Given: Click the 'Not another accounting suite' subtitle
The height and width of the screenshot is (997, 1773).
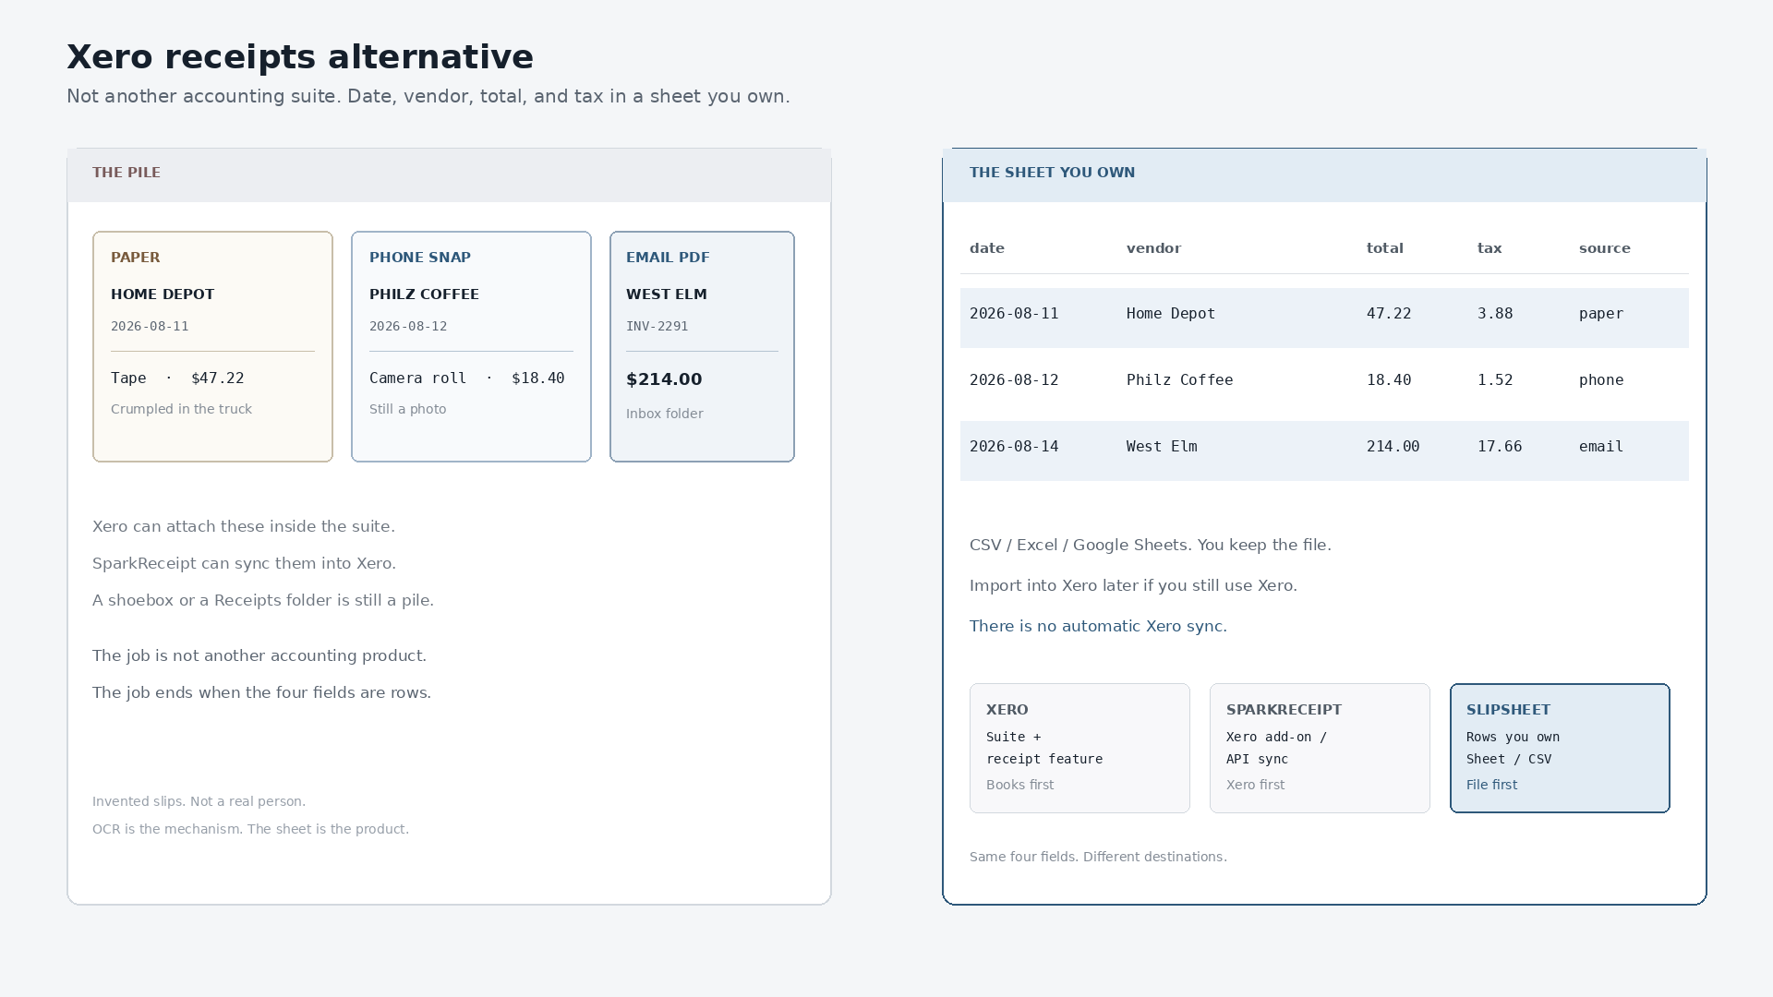Looking at the screenshot, I should [428, 96].
